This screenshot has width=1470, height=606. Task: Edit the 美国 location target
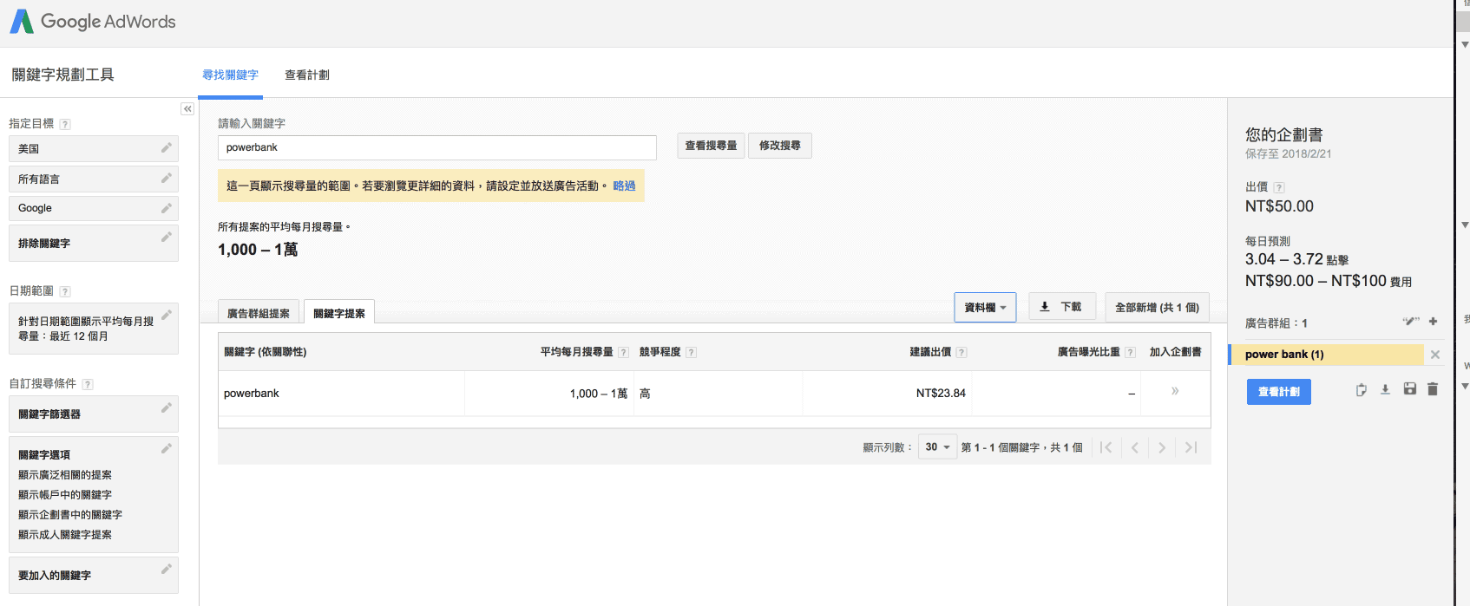pos(166,148)
